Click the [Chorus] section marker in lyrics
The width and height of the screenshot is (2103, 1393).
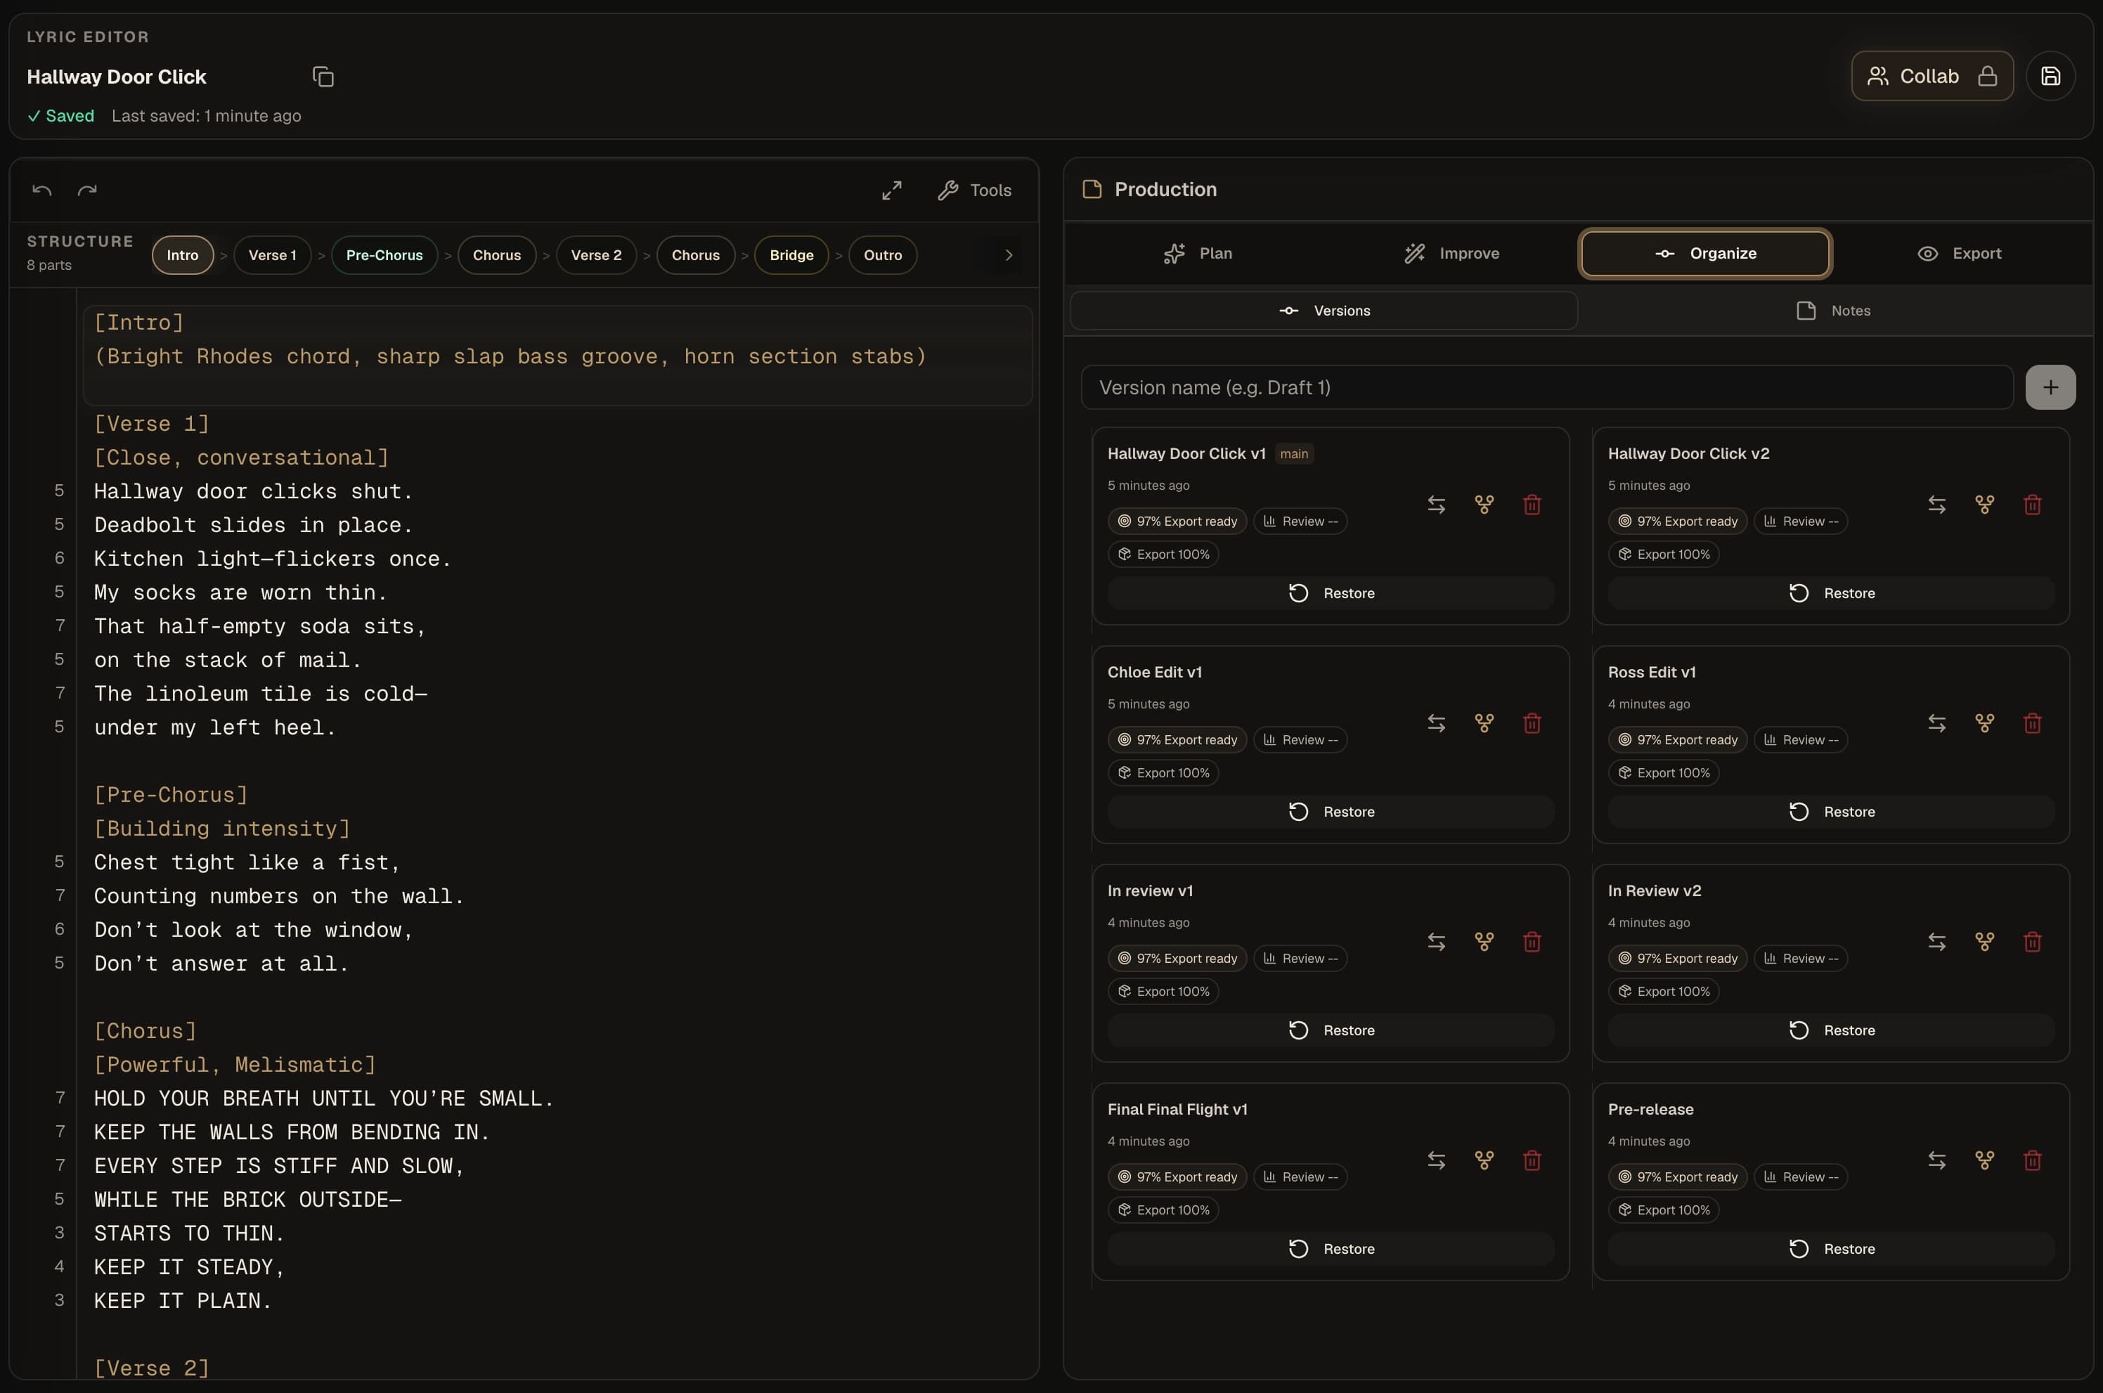(145, 1030)
